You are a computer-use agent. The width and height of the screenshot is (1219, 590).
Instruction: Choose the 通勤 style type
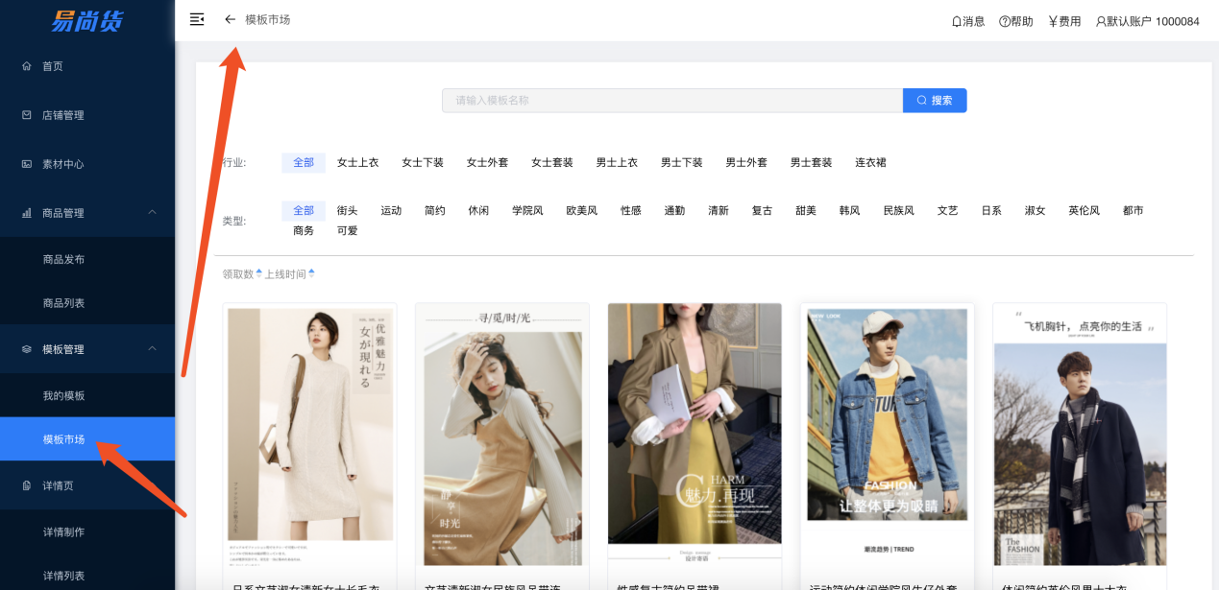[674, 211]
